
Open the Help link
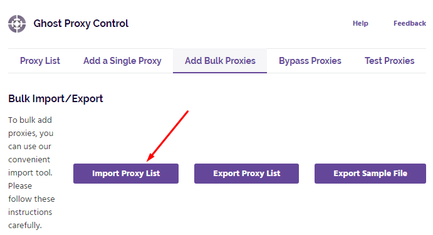click(360, 23)
